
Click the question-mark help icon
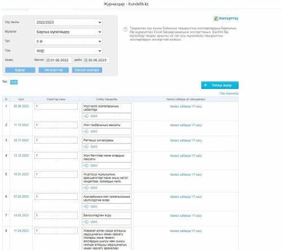[x=125, y=29]
